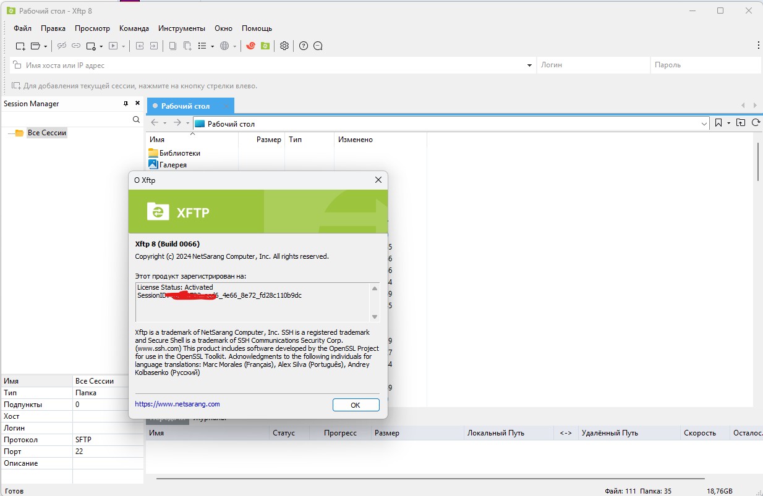Open the Файл menu
Screen dimensions: 763x496
click(x=22, y=28)
